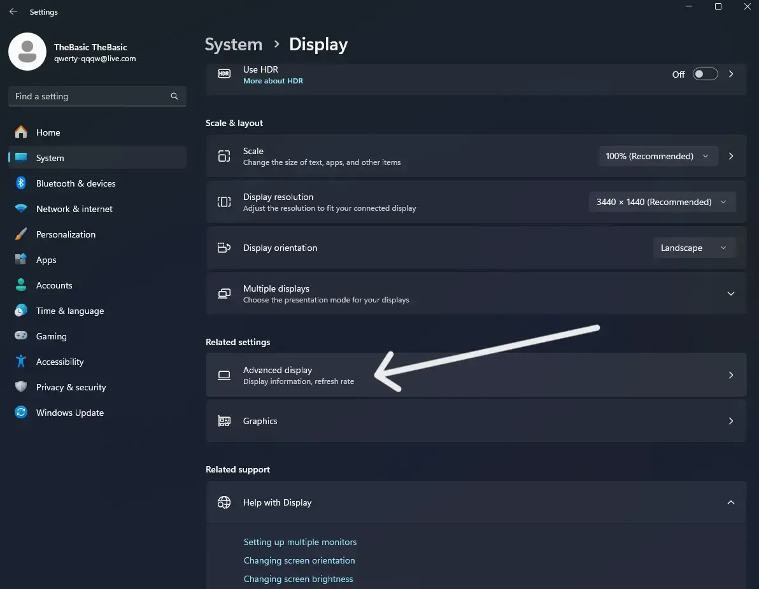Click the Accessibility figure icon
The width and height of the screenshot is (759, 589).
pos(21,361)
